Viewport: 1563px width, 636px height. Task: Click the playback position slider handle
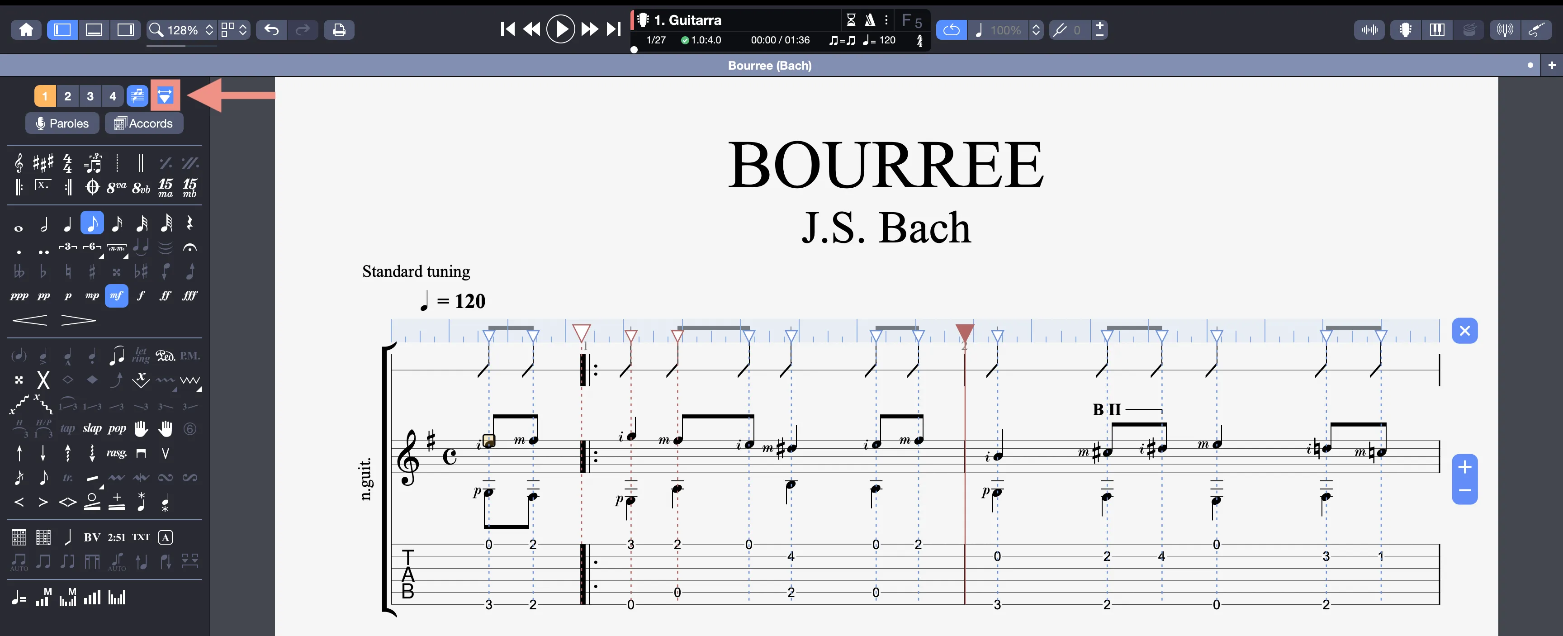(x=634, y=50)
